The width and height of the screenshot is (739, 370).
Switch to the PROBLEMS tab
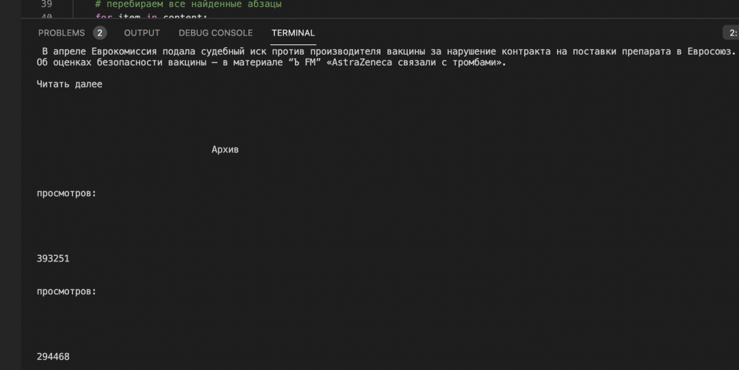[x=62, y=33]
